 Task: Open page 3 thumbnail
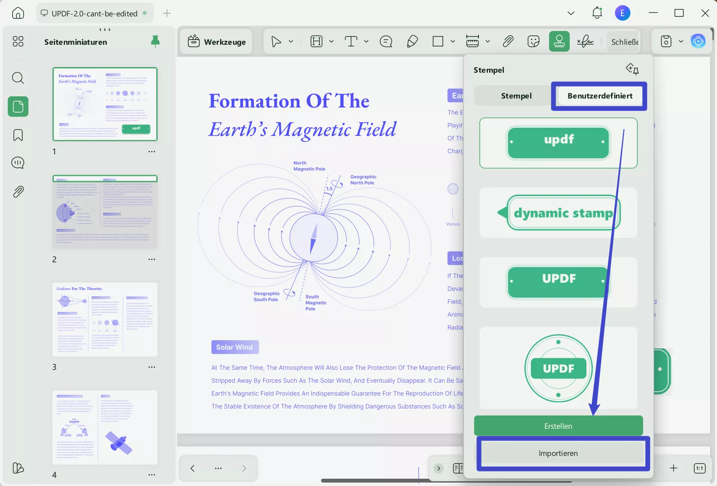pos(105,320)
